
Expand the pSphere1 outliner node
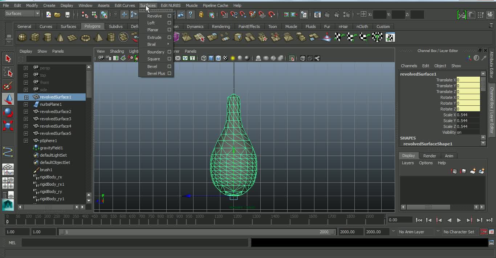[x=26, y=141]
